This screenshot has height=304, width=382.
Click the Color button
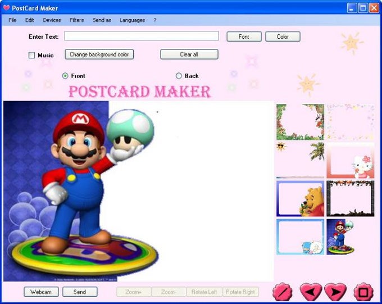(283, 37)
